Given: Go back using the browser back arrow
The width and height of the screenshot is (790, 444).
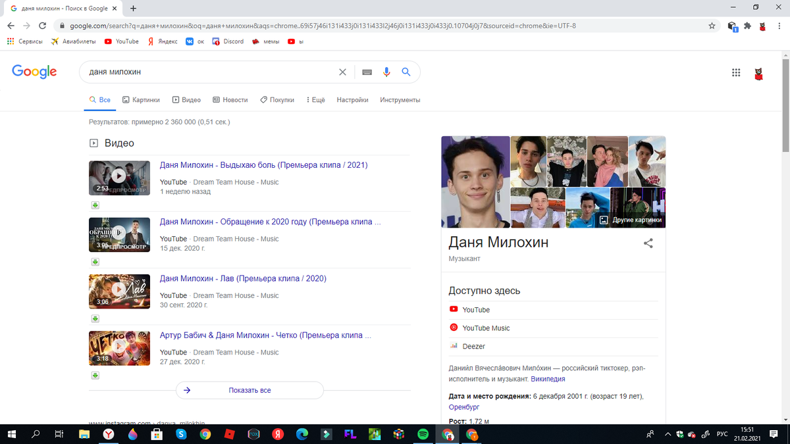Looking at the screenshot, I should coord(11,26).
